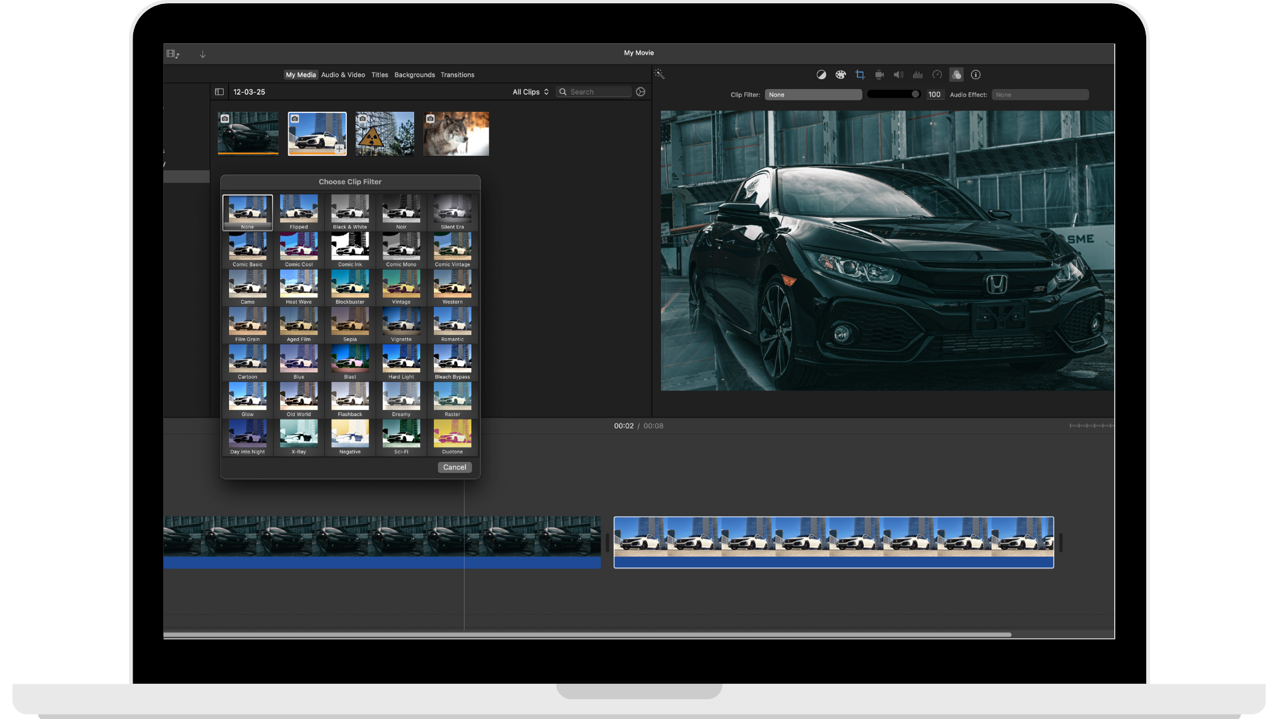Screen dimensions: 1278x719
Task: Open the speed adjustment icon
Action: pyautogui.click(x=937, y=75)
